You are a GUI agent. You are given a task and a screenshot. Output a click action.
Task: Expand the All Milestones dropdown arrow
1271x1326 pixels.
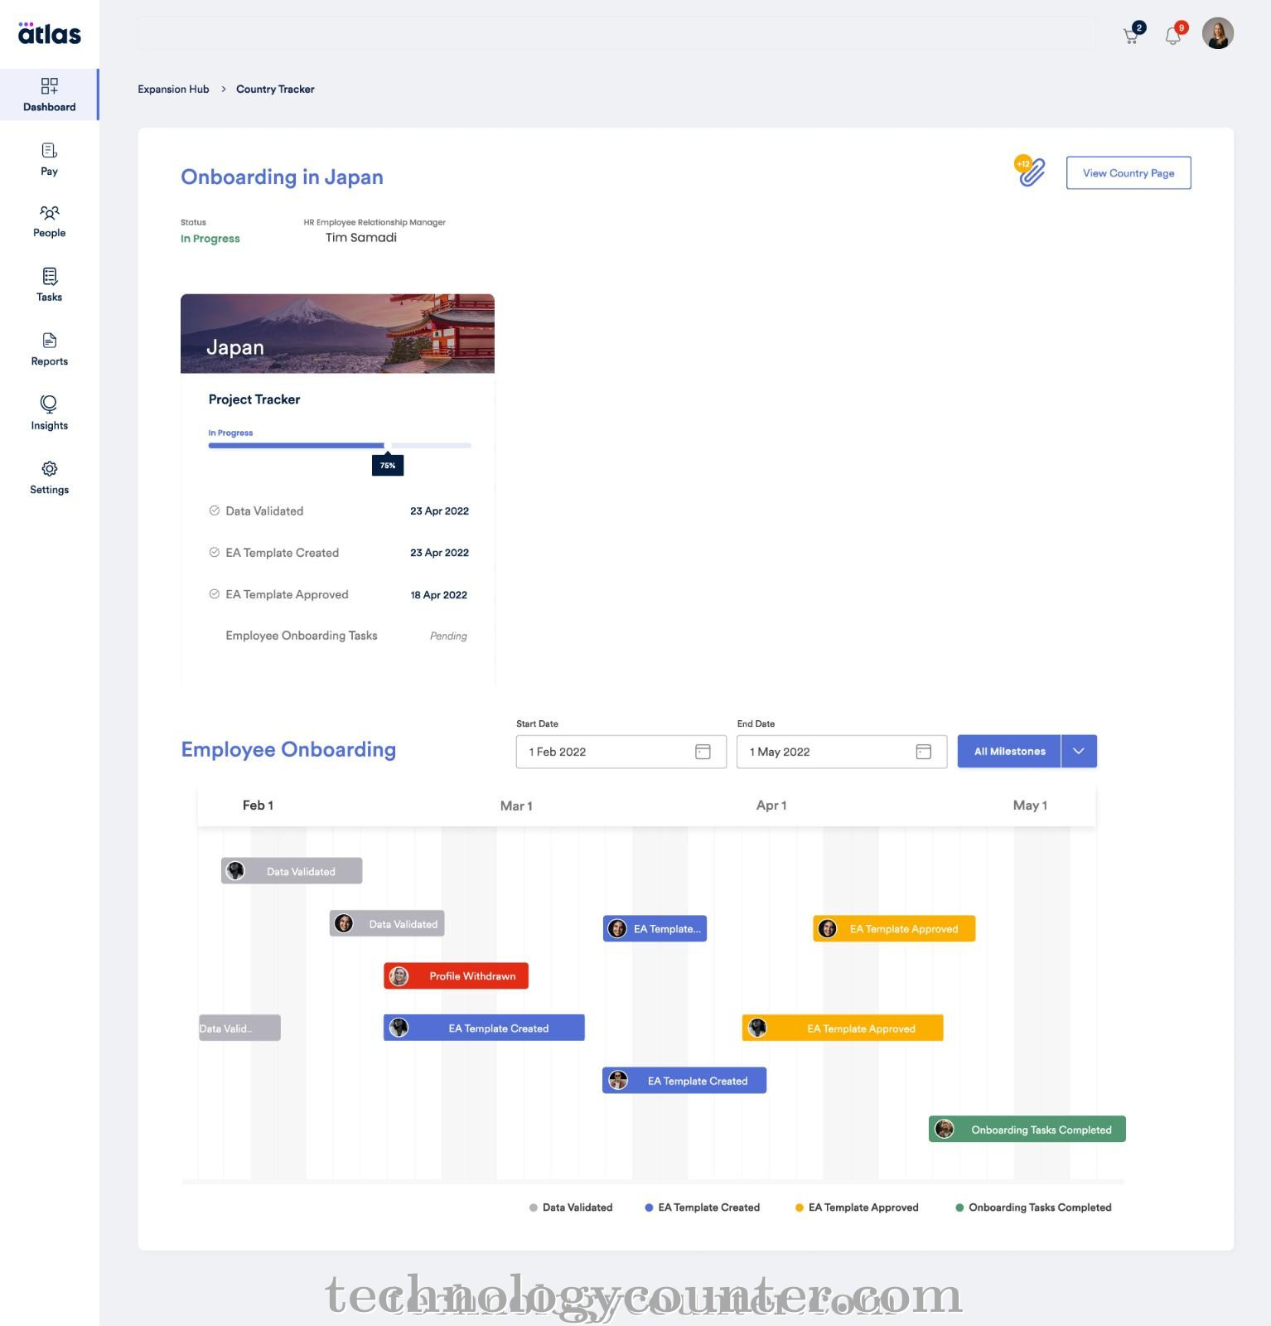click(x=1078, y=752)
